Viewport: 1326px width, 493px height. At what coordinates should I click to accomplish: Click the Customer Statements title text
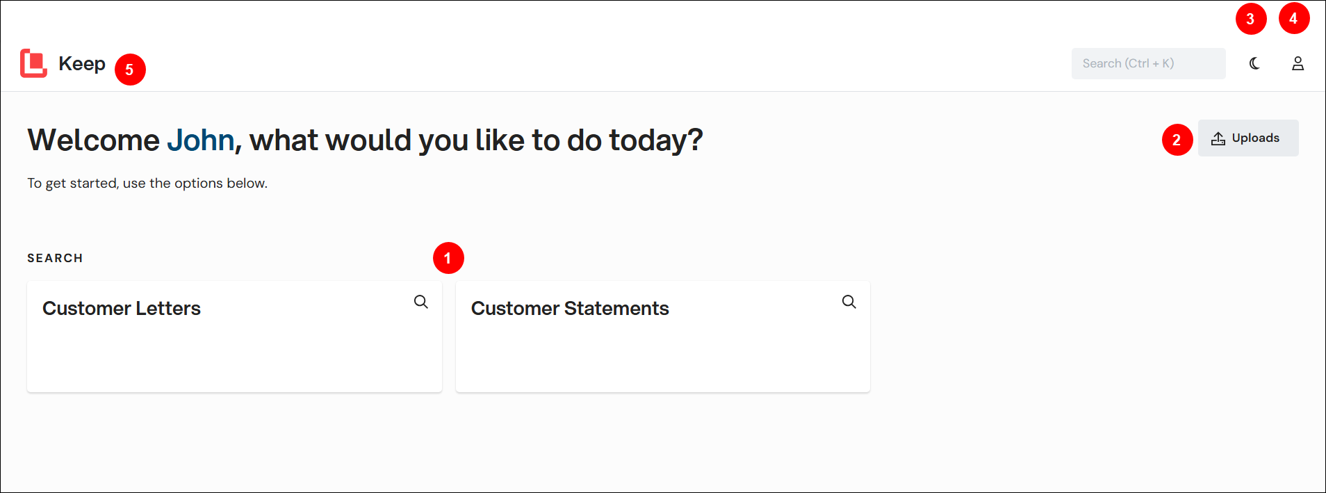click(x=570, y=308)
